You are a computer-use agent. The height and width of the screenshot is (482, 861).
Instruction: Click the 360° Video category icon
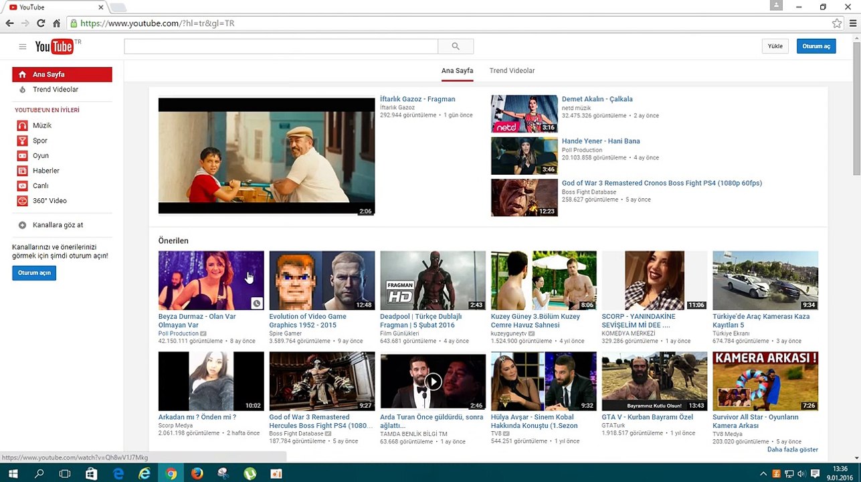pos(22,201)
